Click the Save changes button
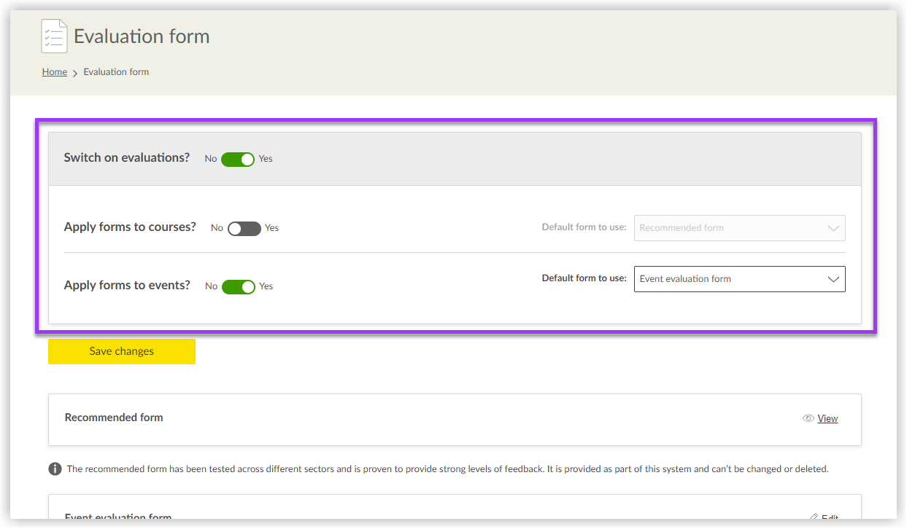The width and height of the screenshot is (907, 529). (121, 351)
